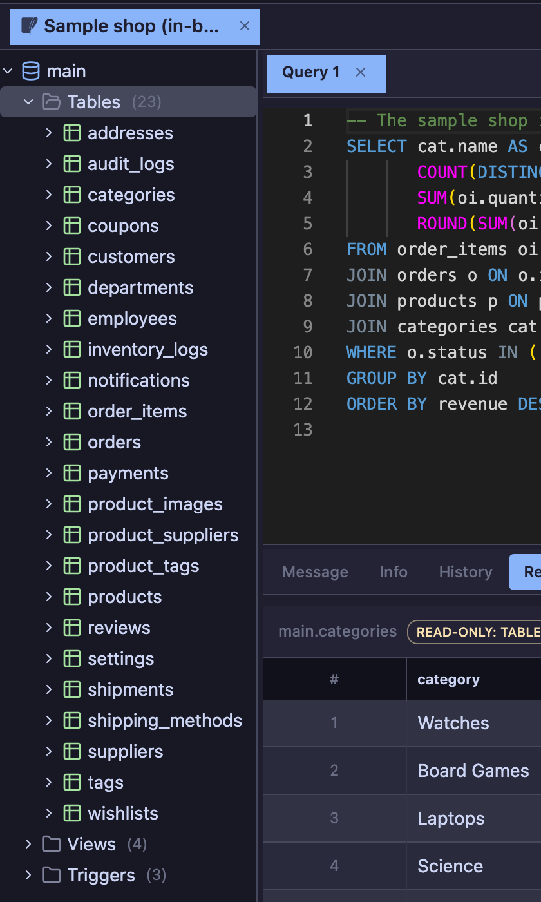
Task: Click the product_tags table icon
Action: point(71,566)
